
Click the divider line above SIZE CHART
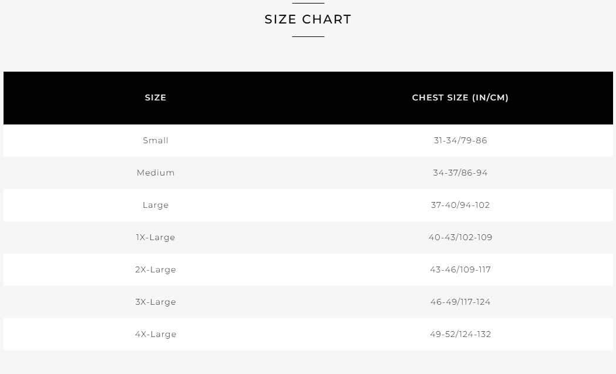click(308, 3)
